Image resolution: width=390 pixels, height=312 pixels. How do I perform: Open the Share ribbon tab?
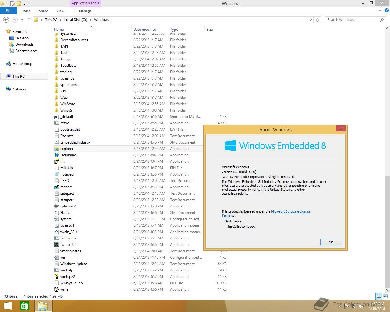(43, 11)
